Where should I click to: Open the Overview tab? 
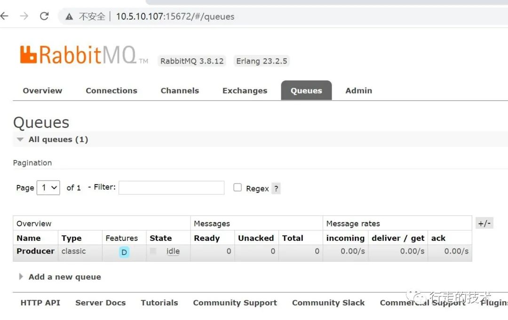tap(42, 91)
